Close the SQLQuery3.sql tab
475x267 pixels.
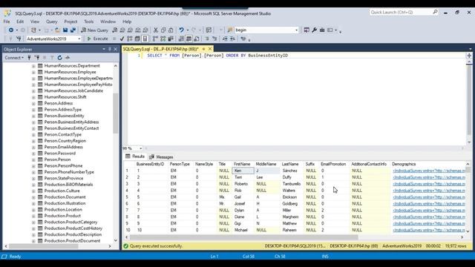(210, 49)
